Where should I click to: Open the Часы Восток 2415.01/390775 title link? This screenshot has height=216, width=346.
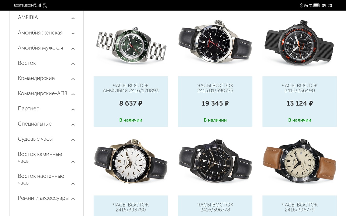coord(215,88)
